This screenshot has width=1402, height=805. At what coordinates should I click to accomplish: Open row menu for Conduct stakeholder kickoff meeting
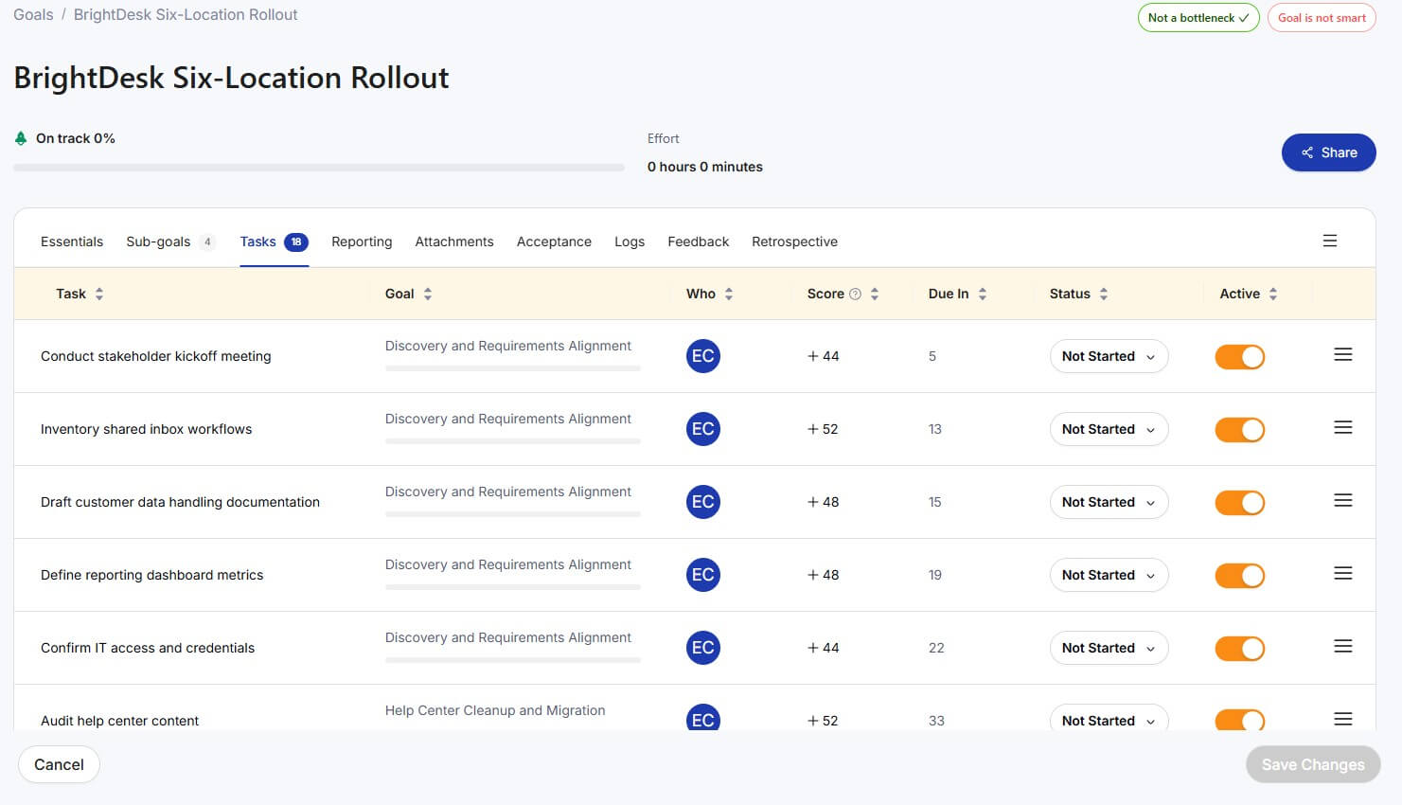click(1342, 354)
